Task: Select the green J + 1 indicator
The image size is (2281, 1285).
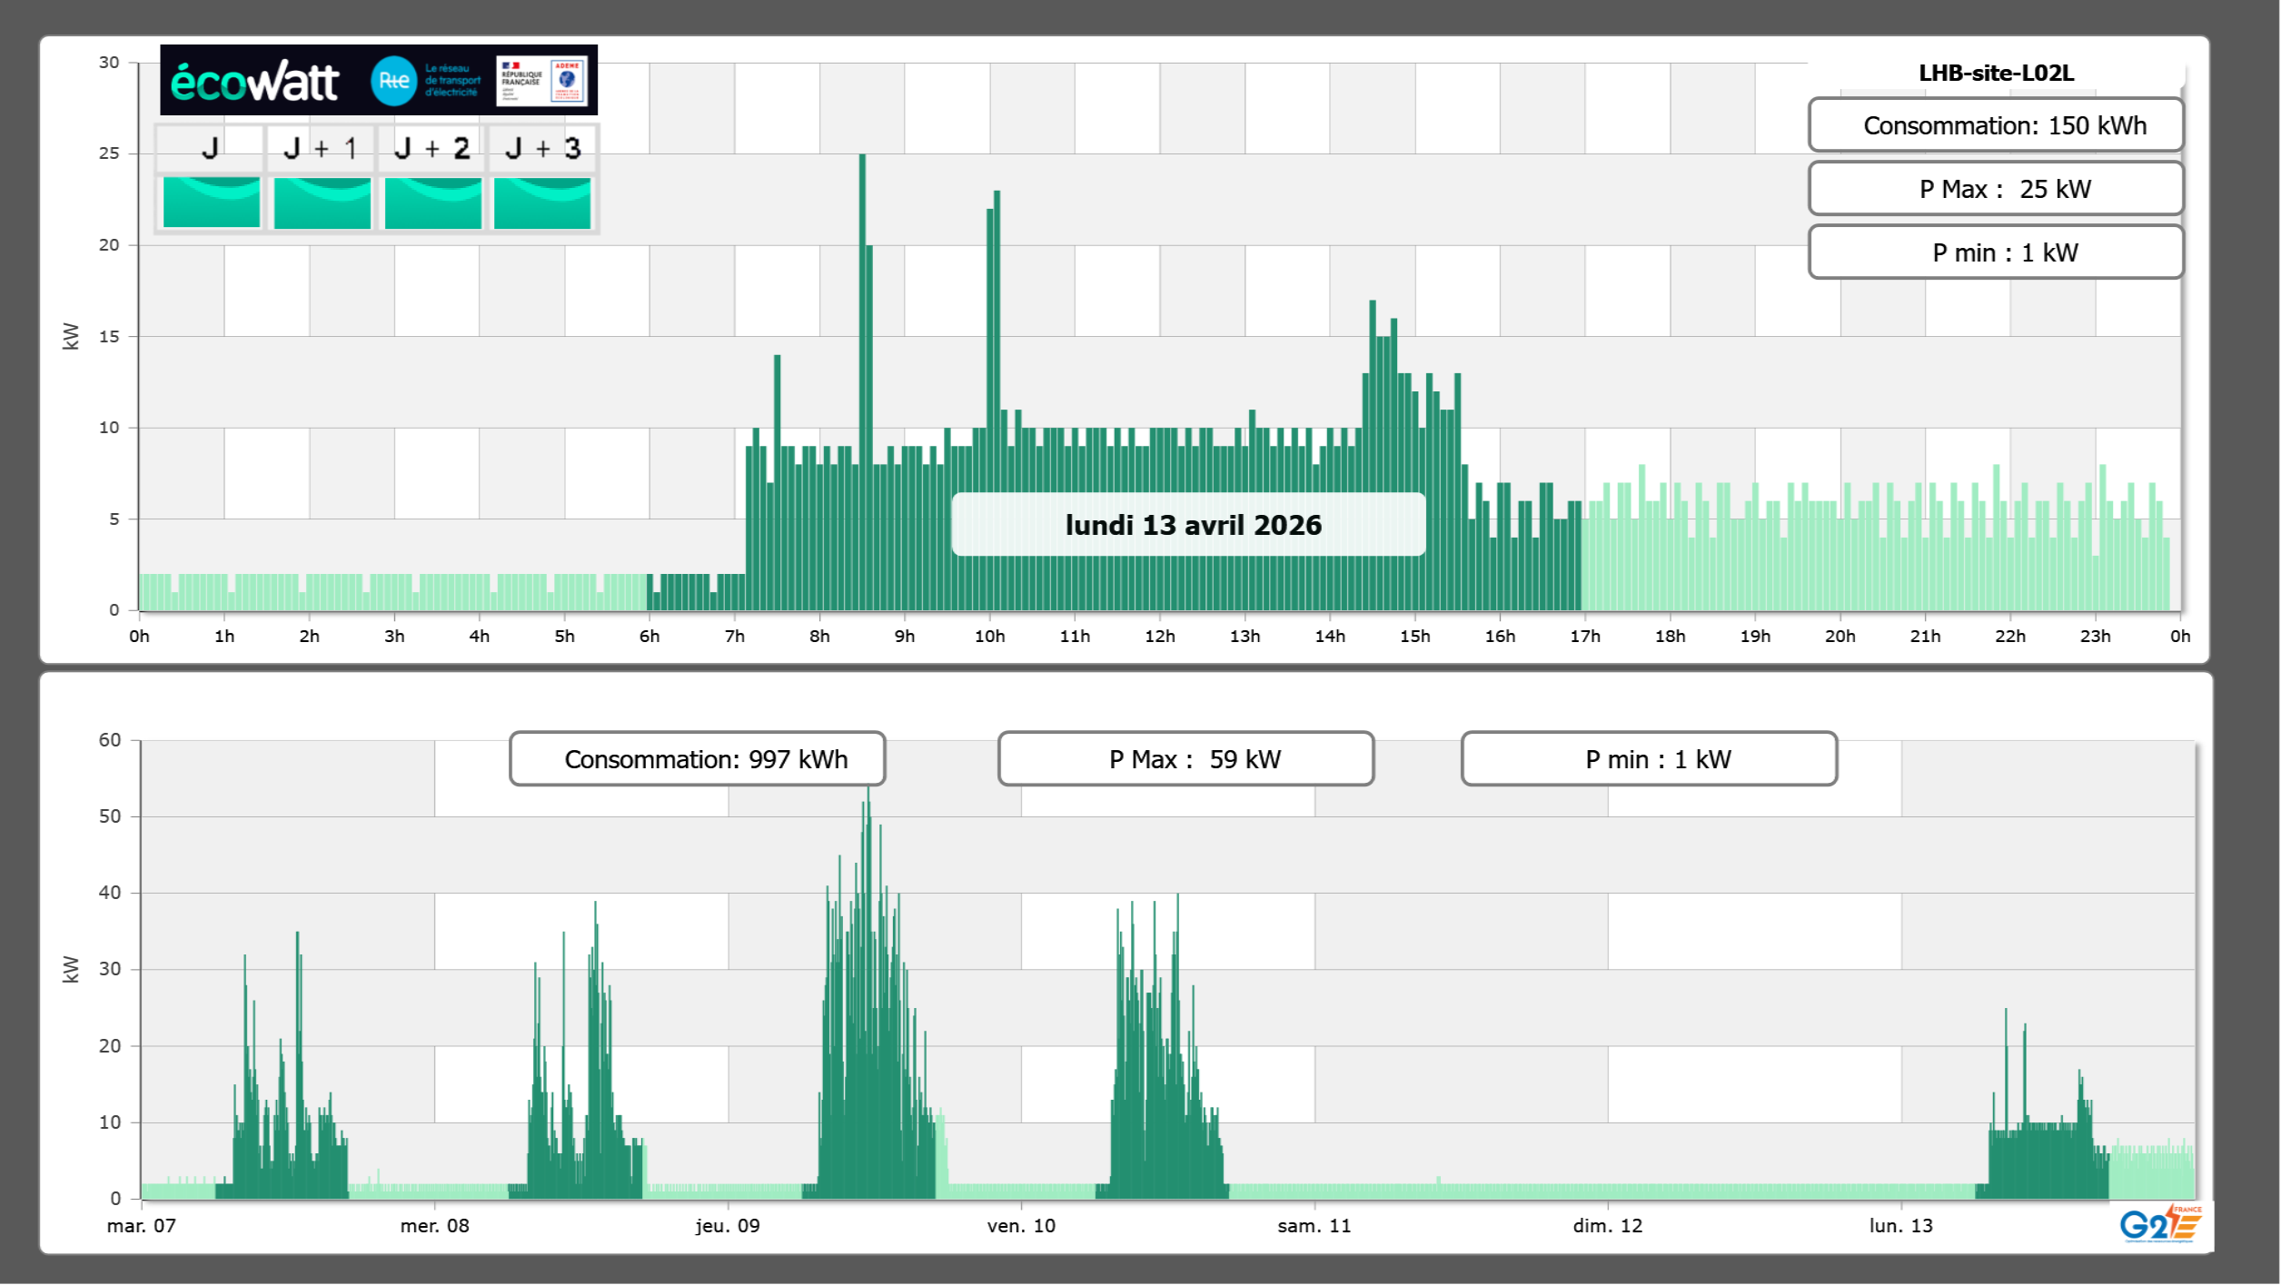Action: pos(322,203)
